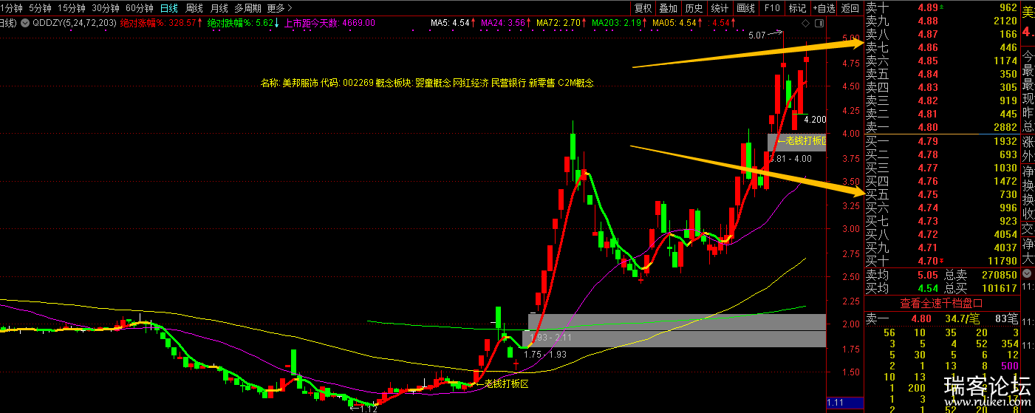Open F10 company information
The height and width of the screenshot is (413, 1035).
click(772, 8)
